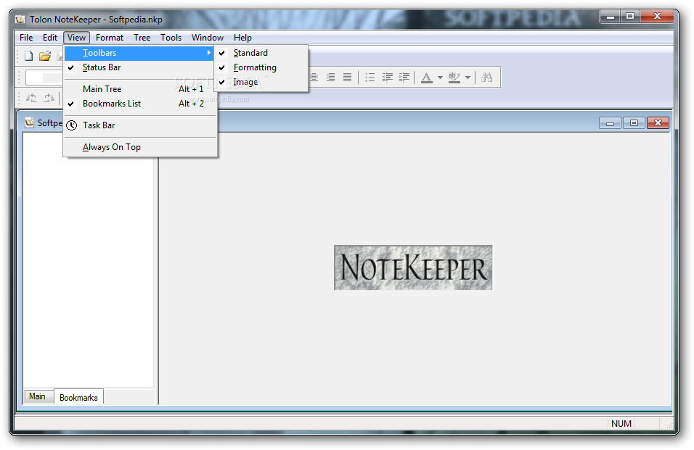The image size is (694, 450).
Task: Open the Help menu
Action: click(242, 38)
